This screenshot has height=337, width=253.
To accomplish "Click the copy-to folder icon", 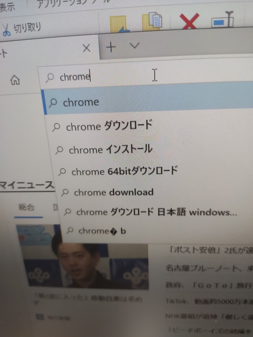I will (152, 21).
